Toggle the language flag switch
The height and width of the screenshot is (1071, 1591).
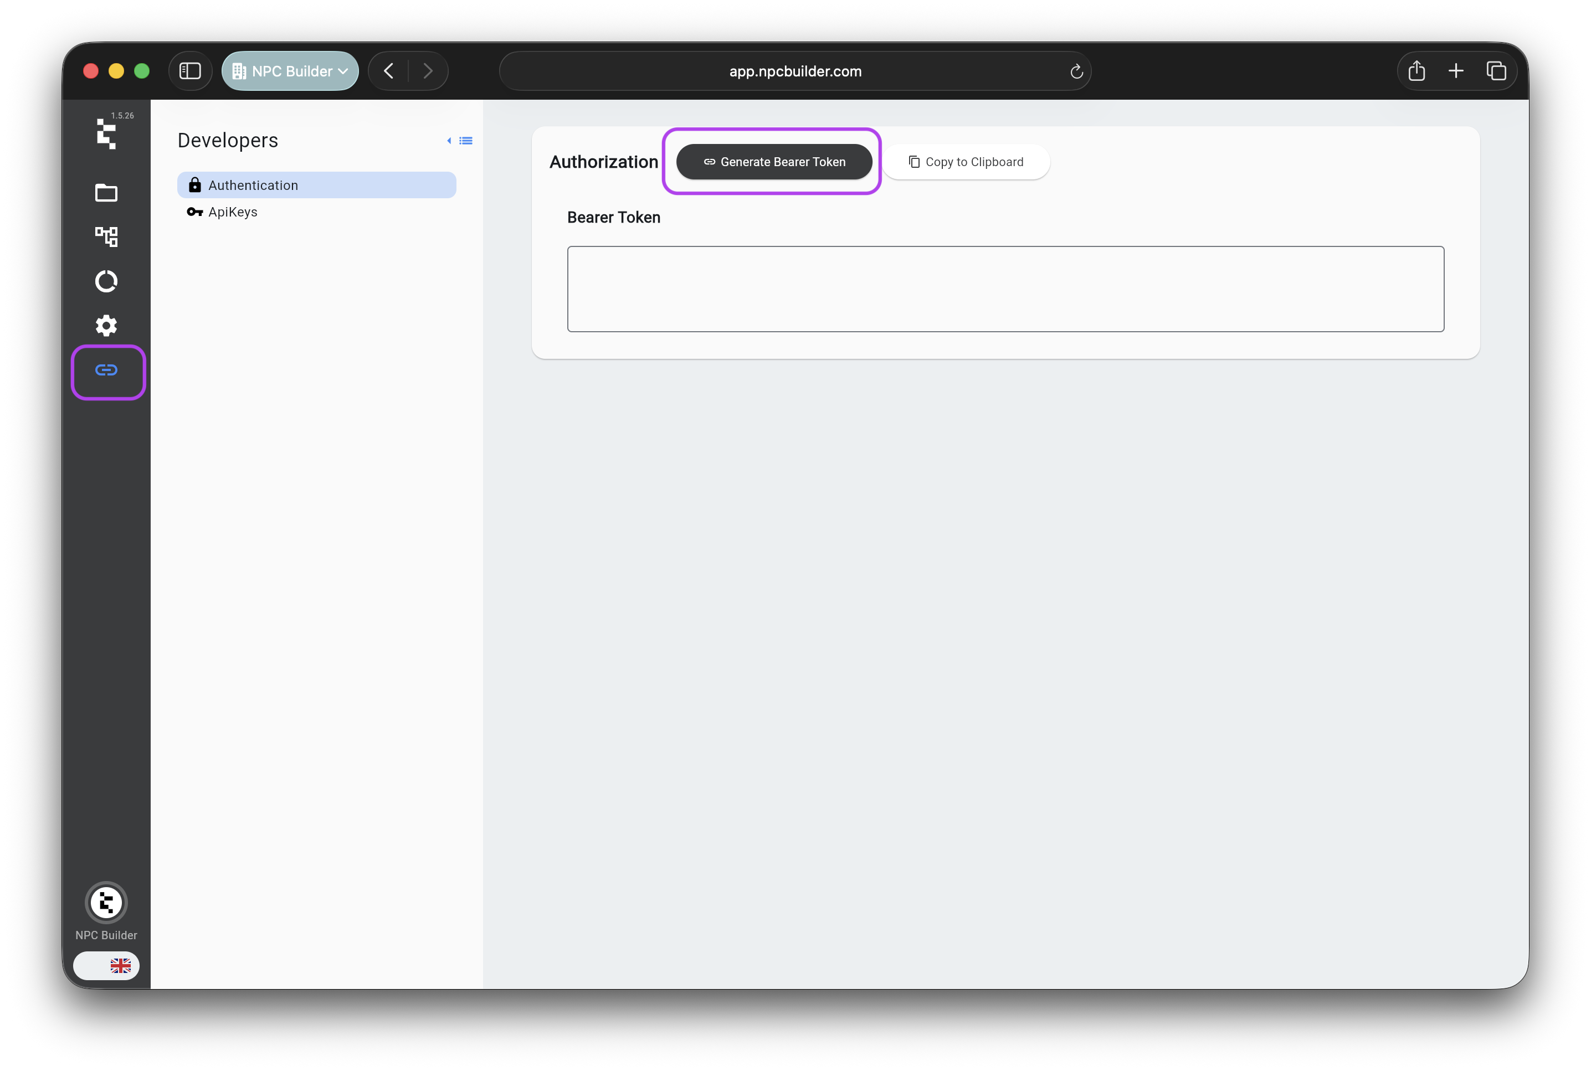tap(106, 965)
